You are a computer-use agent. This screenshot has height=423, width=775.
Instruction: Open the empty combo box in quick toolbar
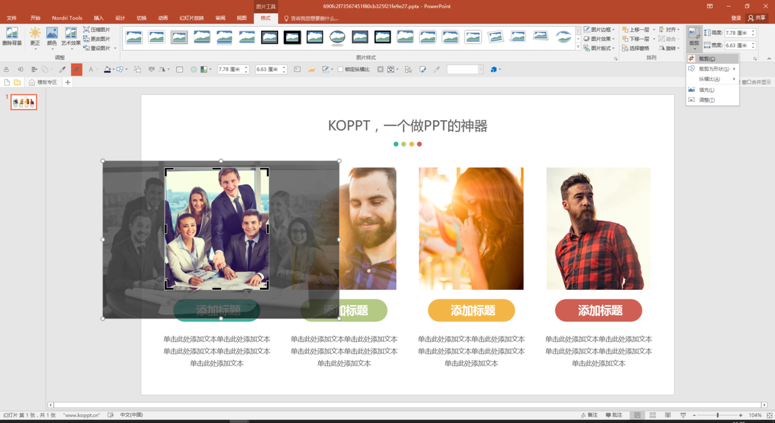tap(465, 69)
